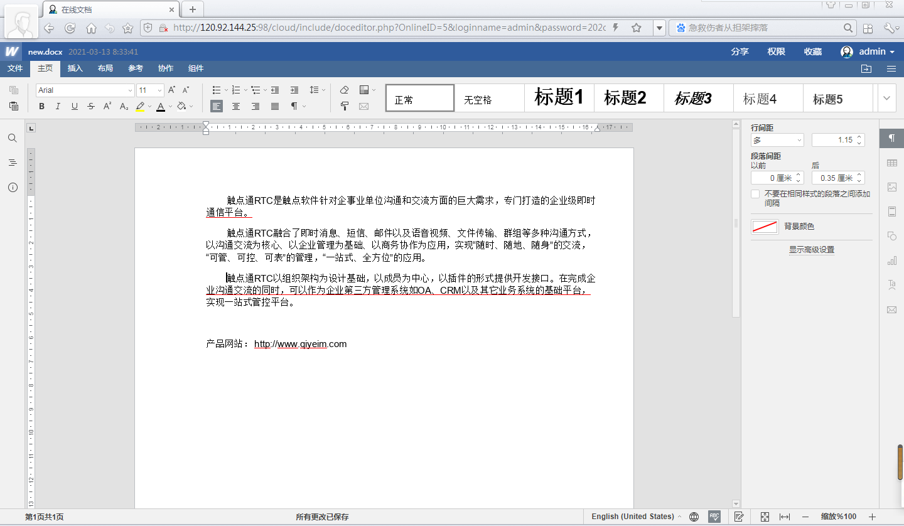Open the 背景颜色 color swatch
This screenshot has width=904, height=526.
click(x=765, y=227)
